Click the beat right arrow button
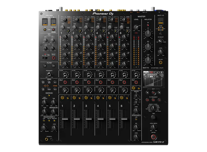Image resolution: width=207 pixels, height=152 pixels. [160, 92]
